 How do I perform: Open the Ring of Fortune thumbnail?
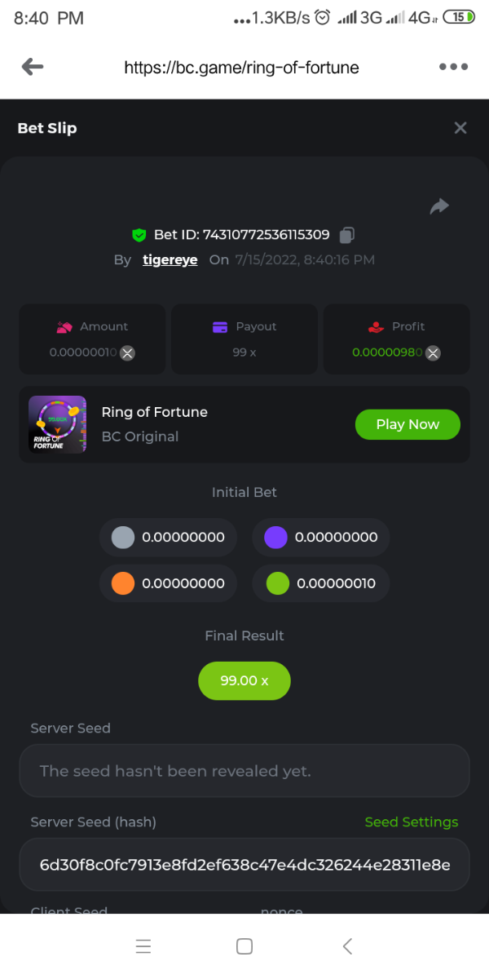pyautogui.click(x=58, y=424)
